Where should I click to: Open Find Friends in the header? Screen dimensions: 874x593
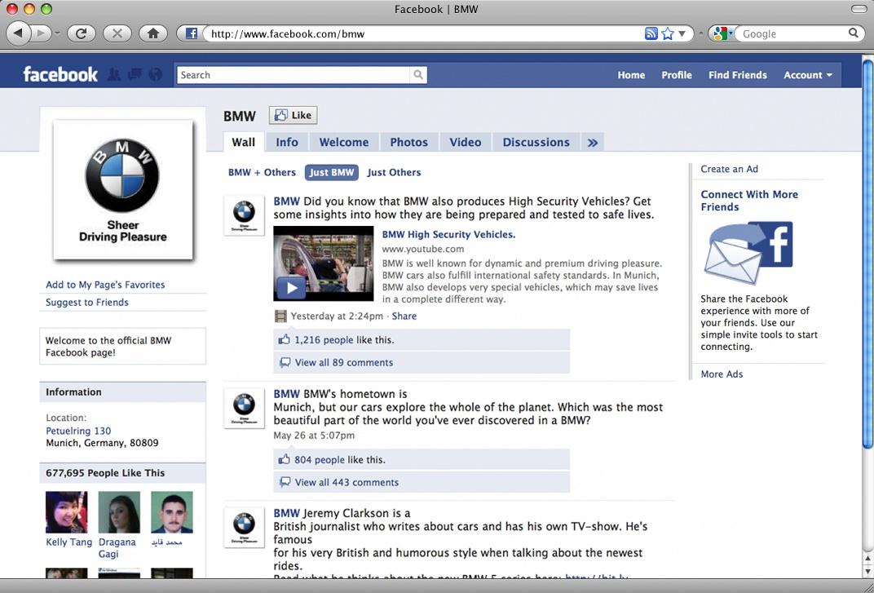coord(737,75)
